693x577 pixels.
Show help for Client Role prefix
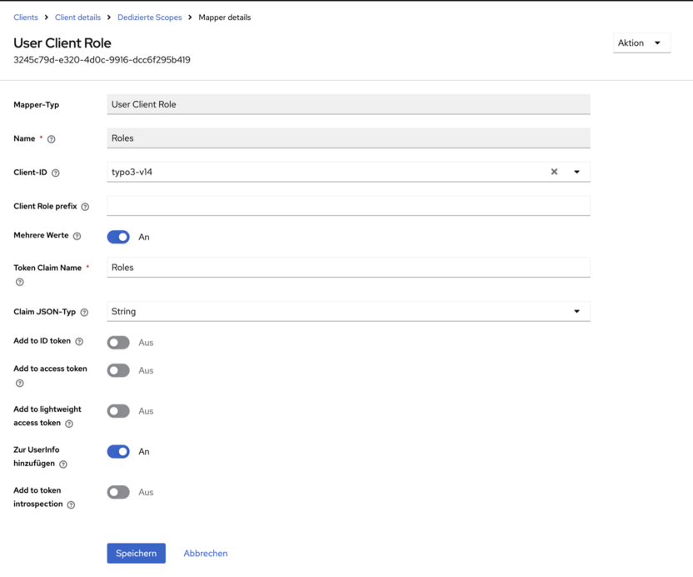[85, 207]
